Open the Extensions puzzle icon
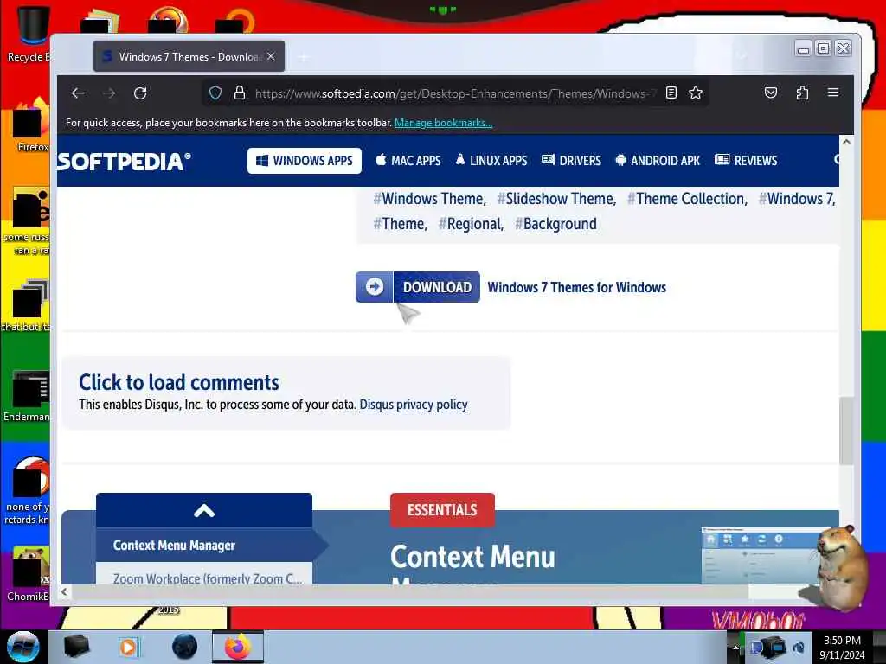The height and width of the screenshot is (664, 886). (x=802, y=93)
